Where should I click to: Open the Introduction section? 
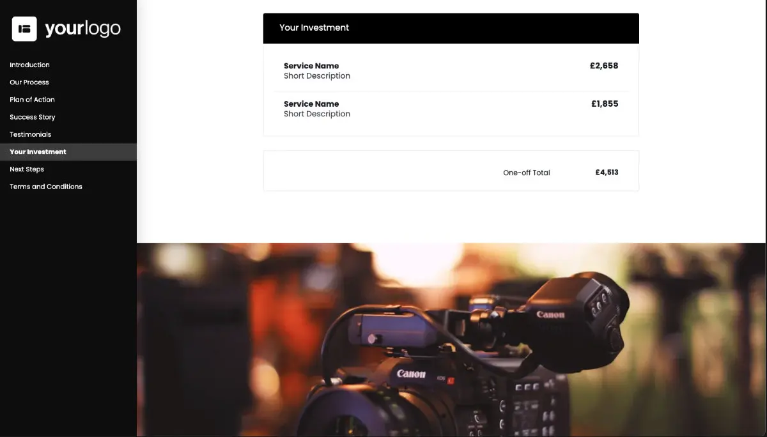tap(29, 65)
